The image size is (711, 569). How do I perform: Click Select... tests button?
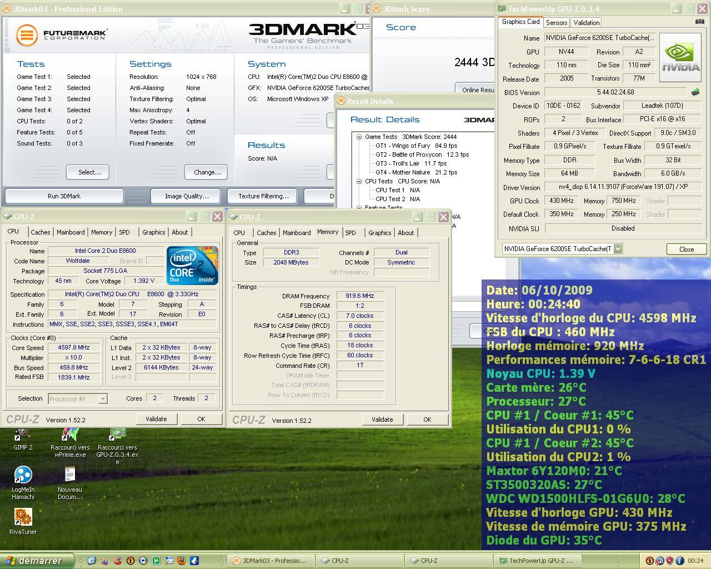[88, 172]
